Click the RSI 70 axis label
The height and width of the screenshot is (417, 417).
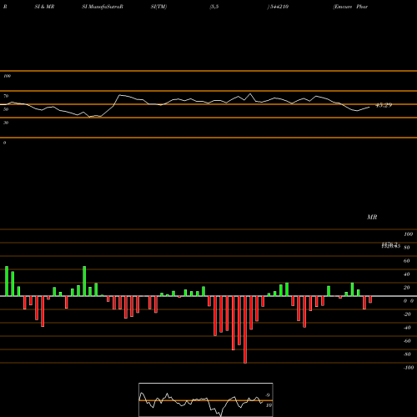tap(6, 96)
